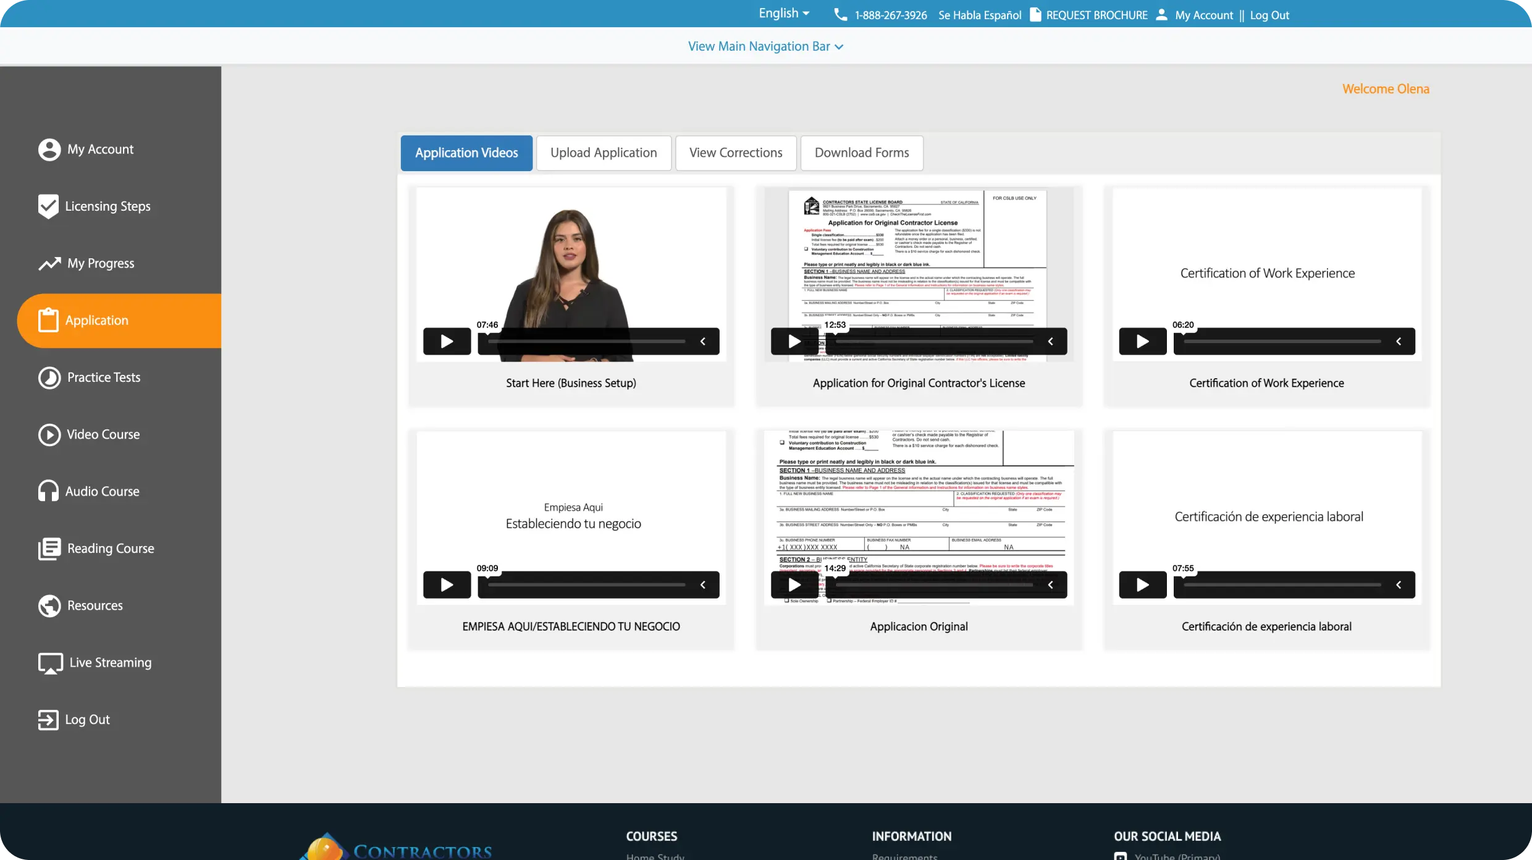
Task: Play the Applicacion Original video
Action: [x=794, y=584]
